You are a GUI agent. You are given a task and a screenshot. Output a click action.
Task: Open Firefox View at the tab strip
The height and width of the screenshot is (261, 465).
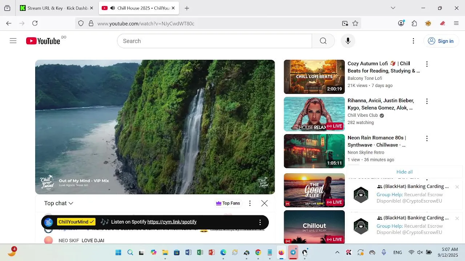pyautogui.click(x=7, y=8)
